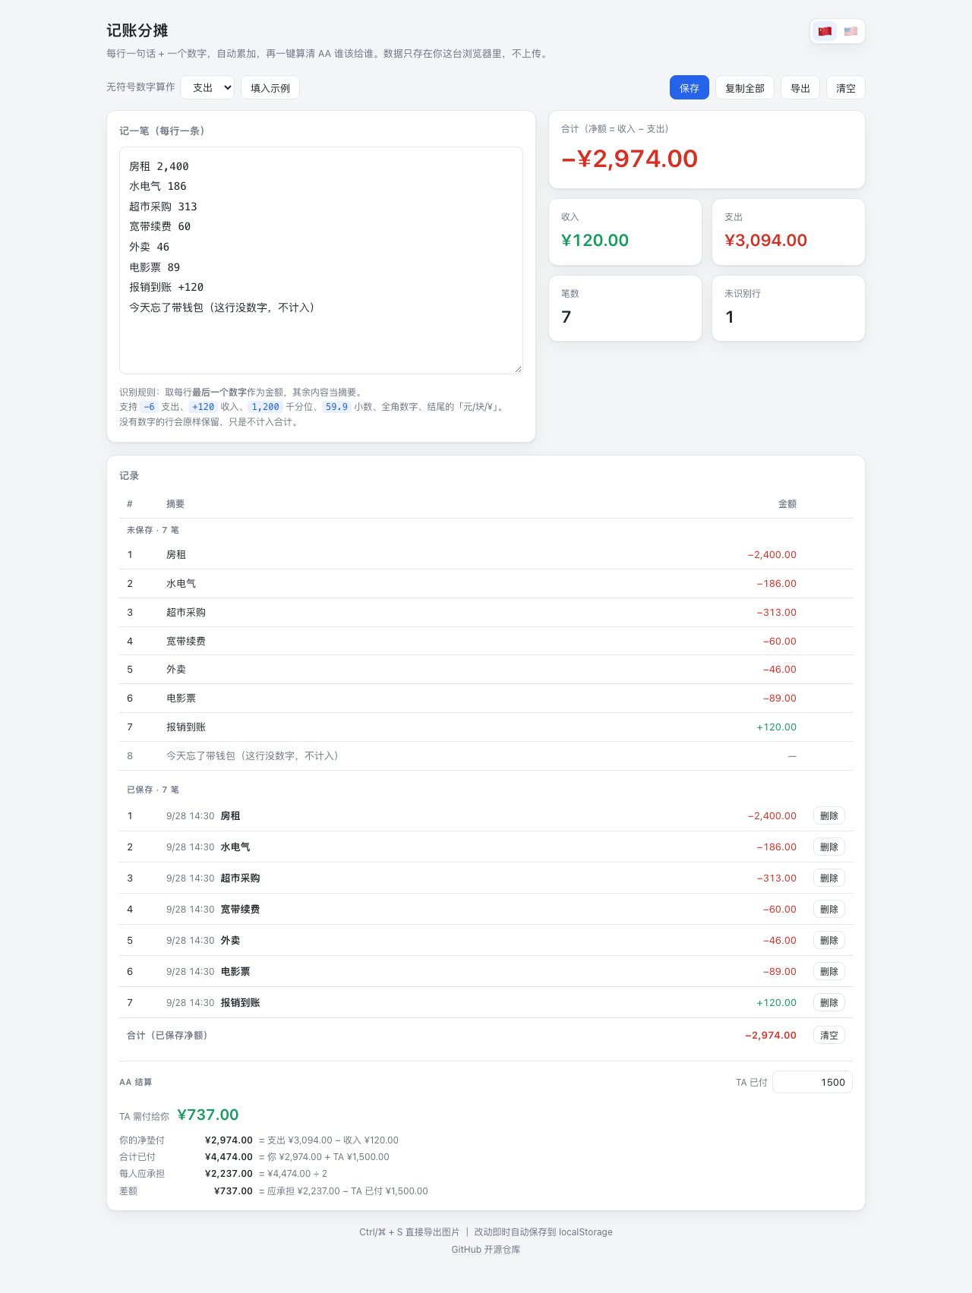Click the 导出 button
The height and width of the screenshot is (1293, 972).
pyautogui.click(x=800, y=88)
